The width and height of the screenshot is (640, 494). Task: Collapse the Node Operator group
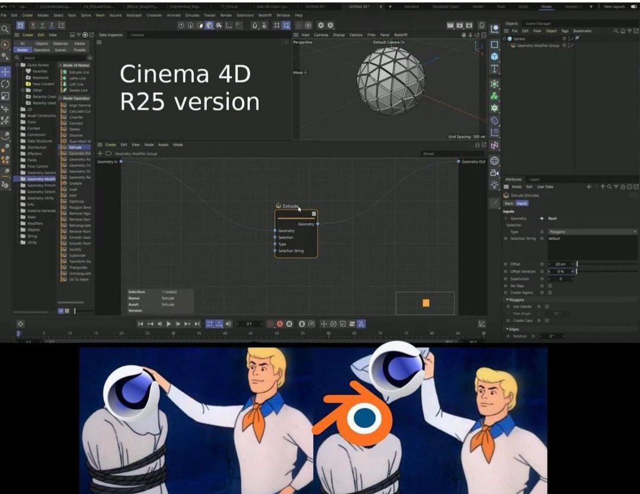pos(60,98)
